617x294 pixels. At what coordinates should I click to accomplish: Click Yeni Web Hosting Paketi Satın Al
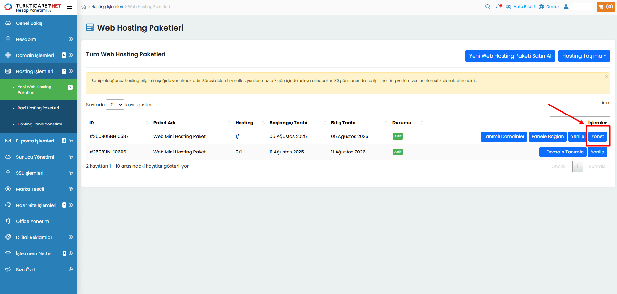tap(510, 56)
